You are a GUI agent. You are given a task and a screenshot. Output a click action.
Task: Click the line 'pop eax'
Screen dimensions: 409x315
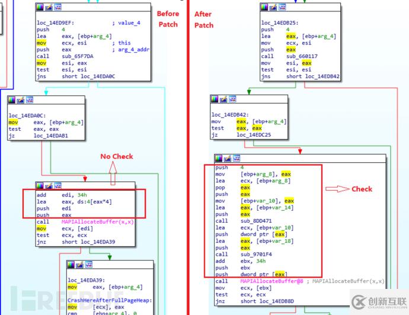[x=233, y=188]
